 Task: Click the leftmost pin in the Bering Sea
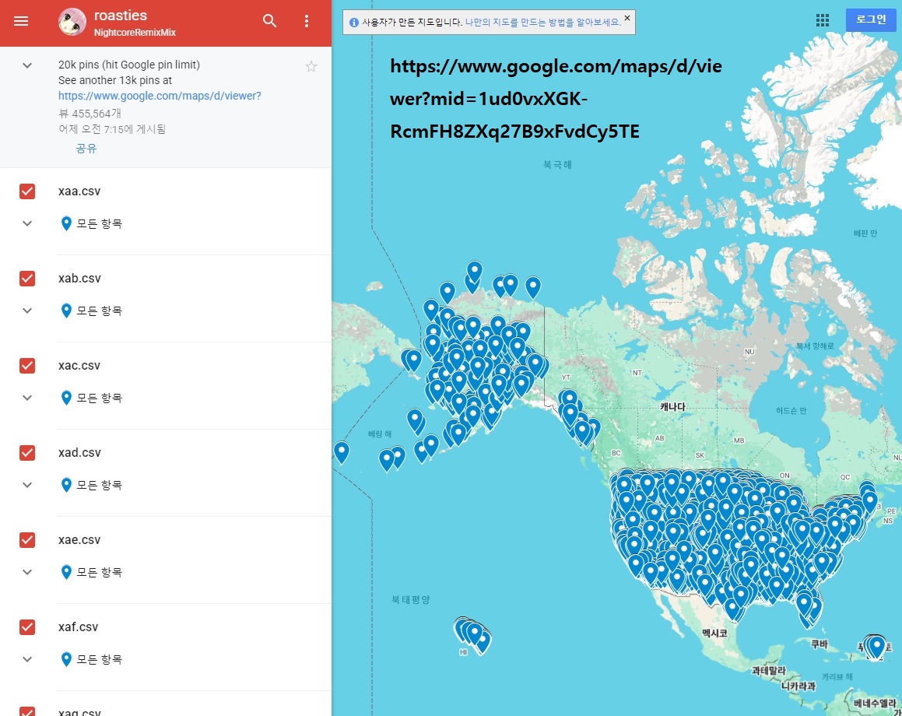click(341, 452)
